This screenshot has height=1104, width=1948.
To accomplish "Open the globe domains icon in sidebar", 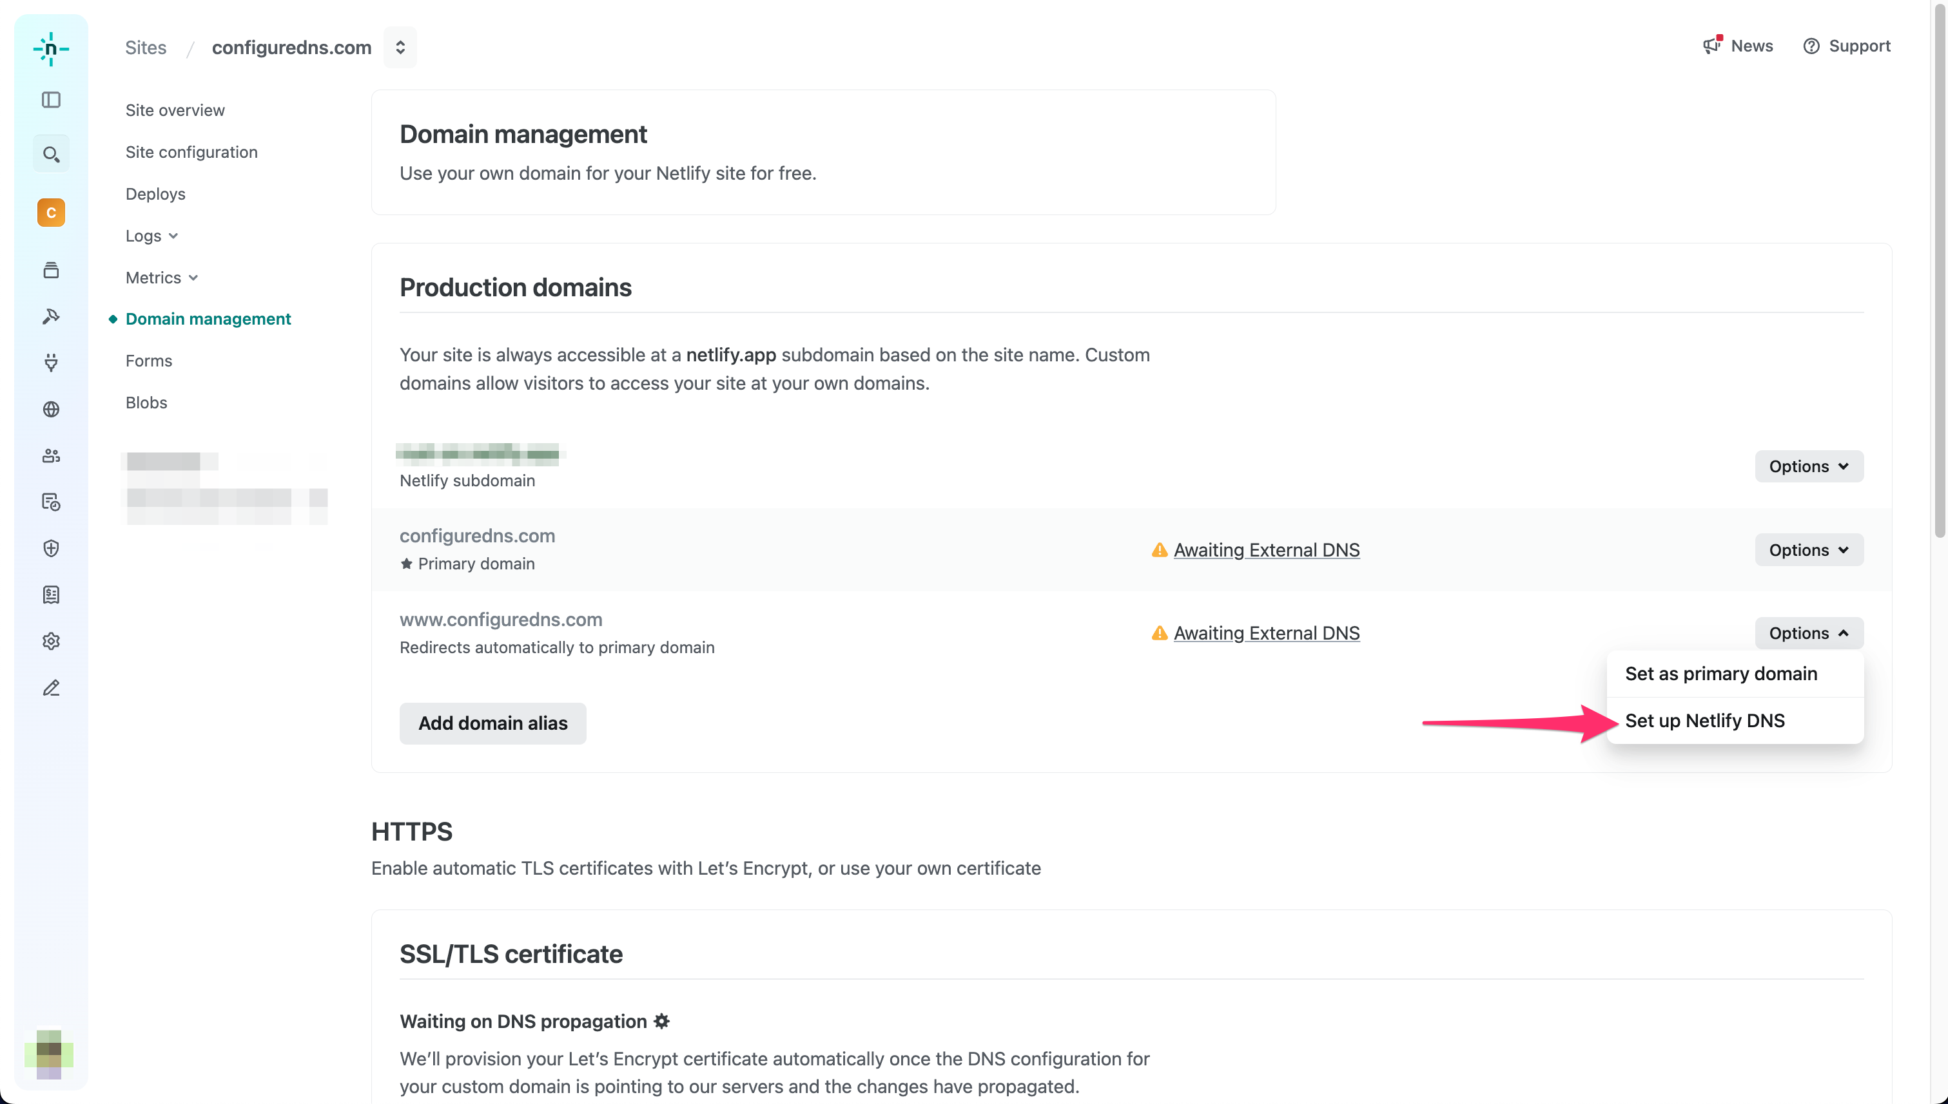I will tap(51, 410).
